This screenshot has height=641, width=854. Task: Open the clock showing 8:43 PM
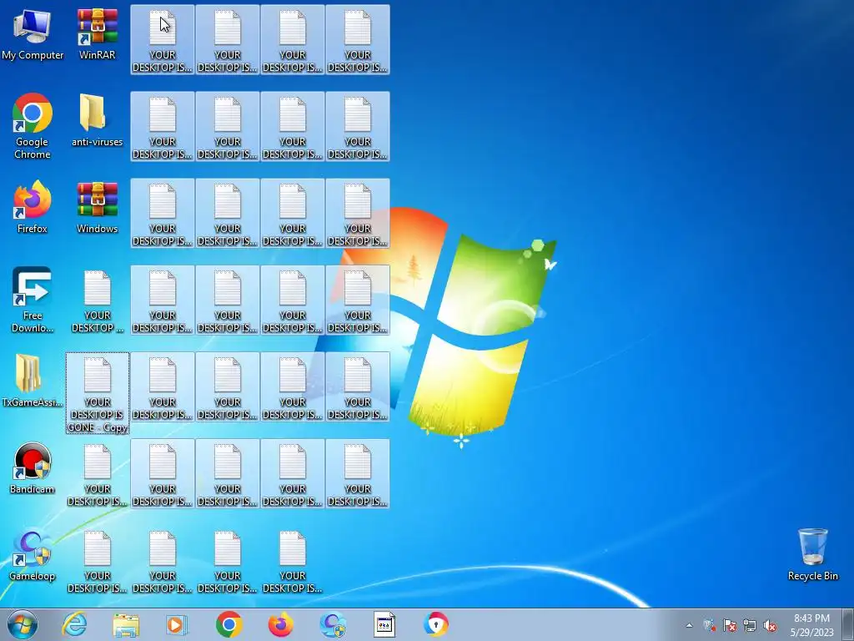click(812, 625)
